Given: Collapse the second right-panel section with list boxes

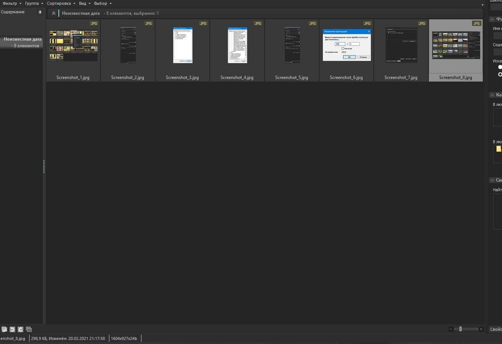Looking at the screenshot, I should 492,95.
